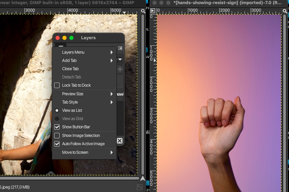Click the navigation arrow icon in left window corner
Screen dimensions: 289x192
[x=143, y=178]
